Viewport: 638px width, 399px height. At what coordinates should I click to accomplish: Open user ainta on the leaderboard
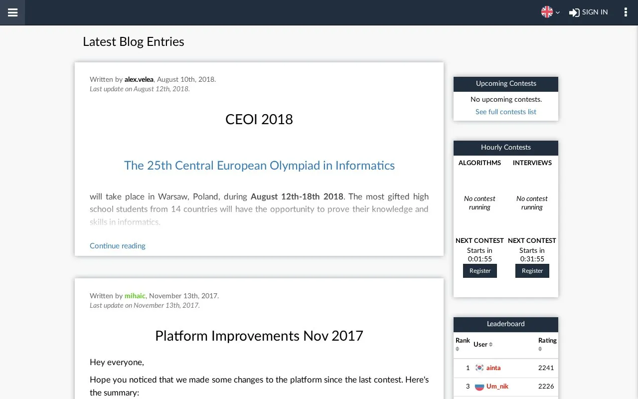pyautogui.click(x=493, y=368)
